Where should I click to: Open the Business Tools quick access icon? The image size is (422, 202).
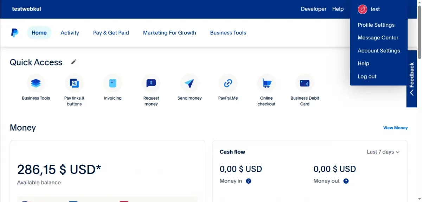click(36, 83)
